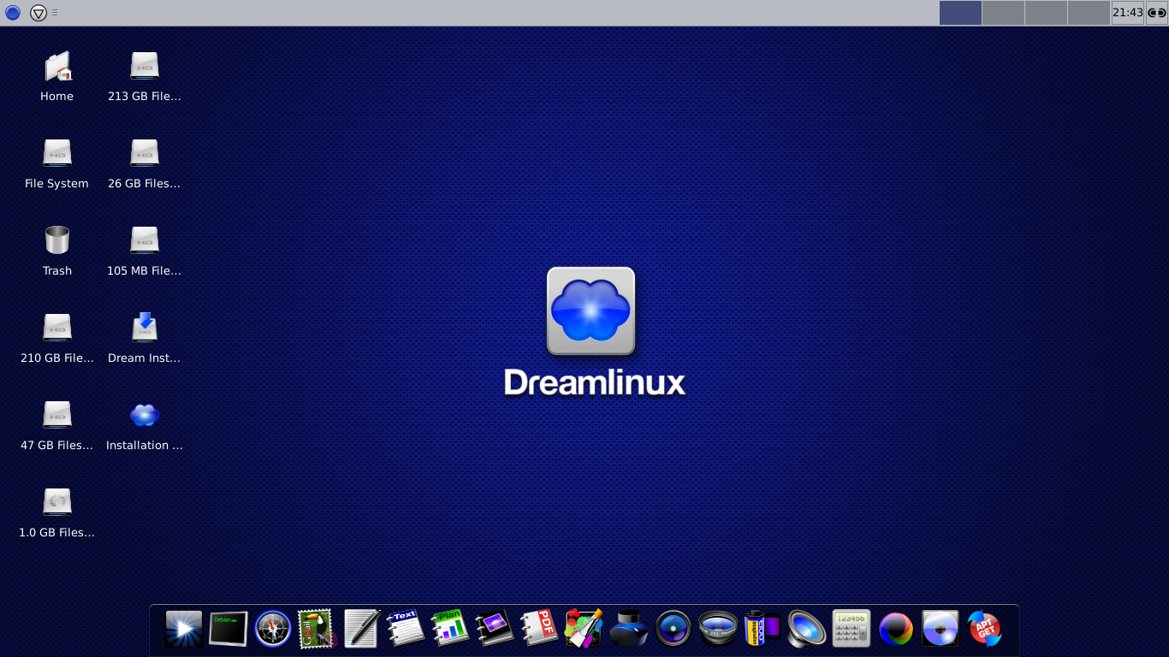Screen dimensions: 1169x657
Task: Open the File System drive icon
Action: 57,154
